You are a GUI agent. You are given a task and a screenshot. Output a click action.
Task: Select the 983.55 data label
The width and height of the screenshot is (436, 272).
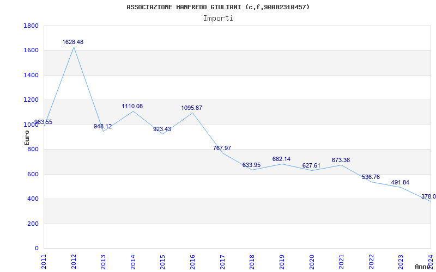coord(43,122)
